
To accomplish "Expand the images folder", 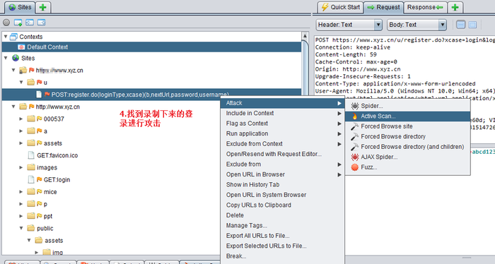I will coord(21,167).
